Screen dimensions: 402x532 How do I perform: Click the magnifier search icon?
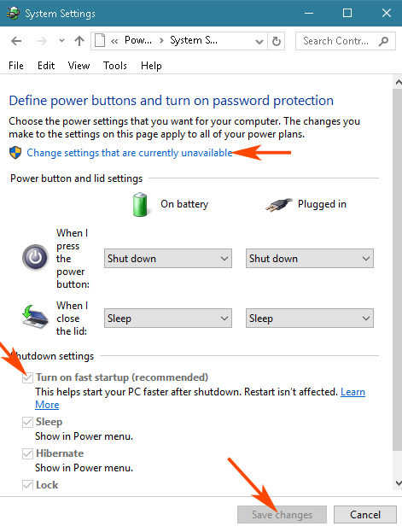tap(383, 41)
